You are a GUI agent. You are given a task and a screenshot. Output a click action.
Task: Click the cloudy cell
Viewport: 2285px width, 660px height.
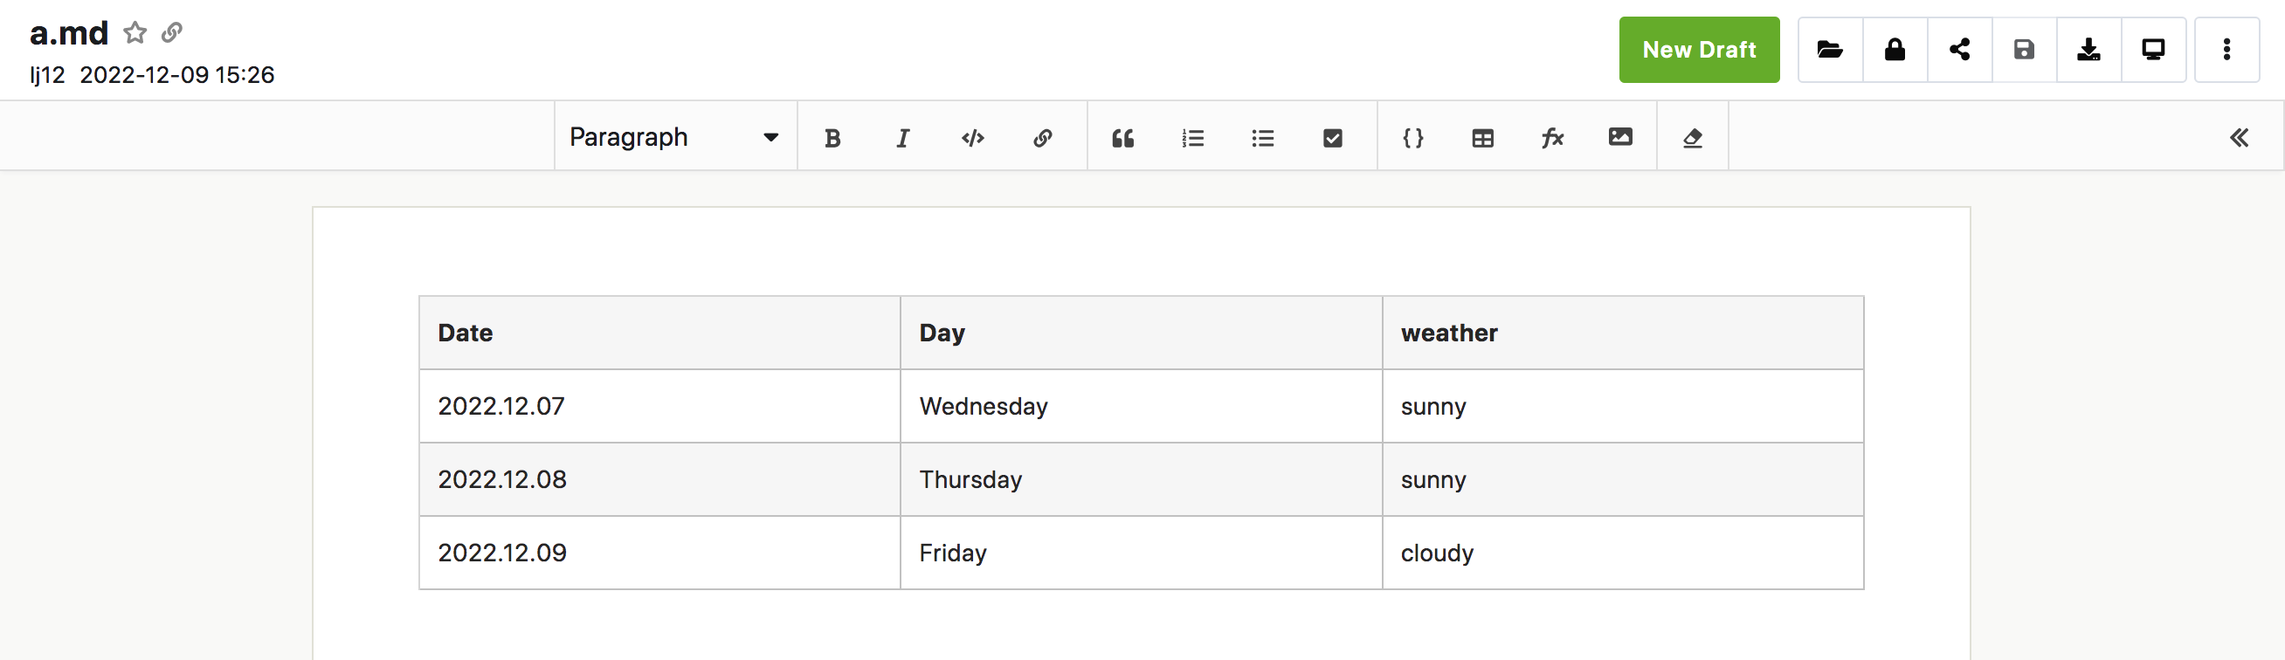[1622, 553]
